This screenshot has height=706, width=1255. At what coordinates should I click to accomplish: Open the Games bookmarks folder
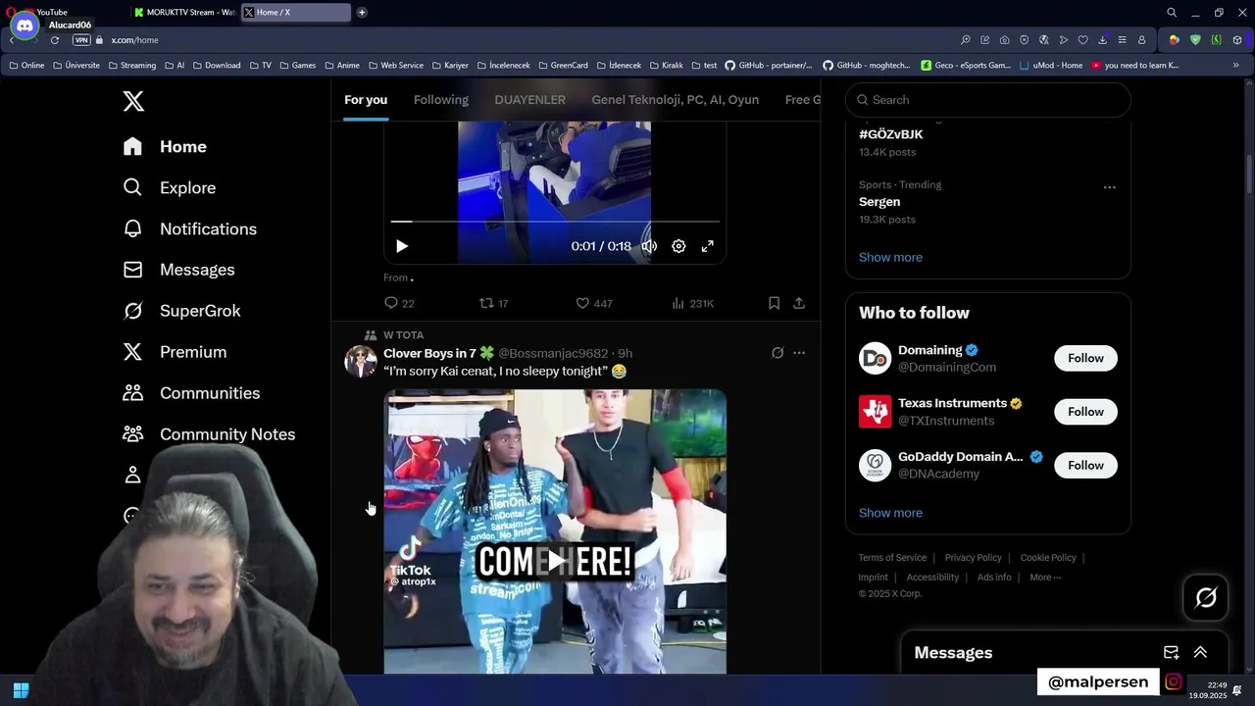(297, 66)
